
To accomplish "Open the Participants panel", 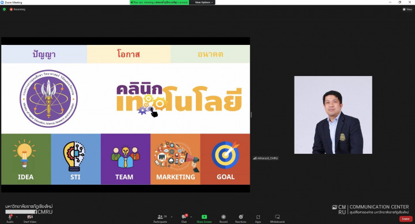I will click(160, 217).
